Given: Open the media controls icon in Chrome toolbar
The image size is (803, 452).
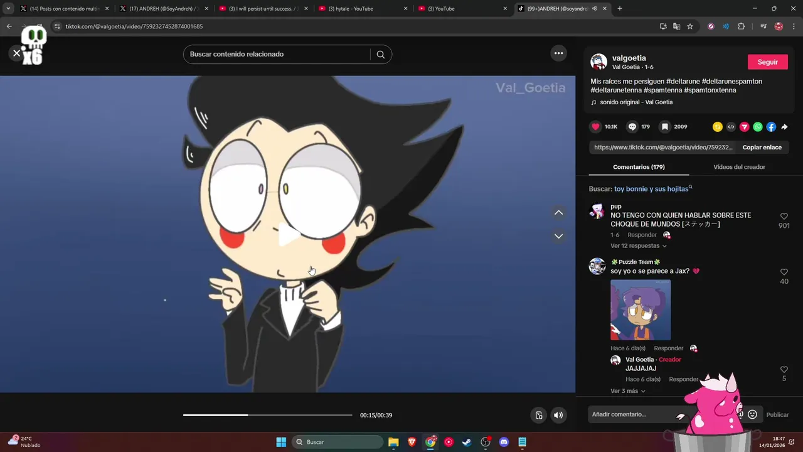Looking at the screenshot, I should click(763, 26).
